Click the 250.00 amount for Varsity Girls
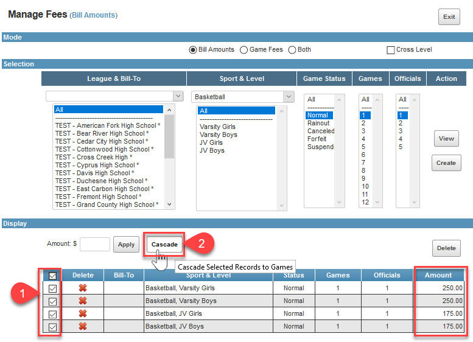Screen dimensions: 473x342 click(x=452, y=288)
